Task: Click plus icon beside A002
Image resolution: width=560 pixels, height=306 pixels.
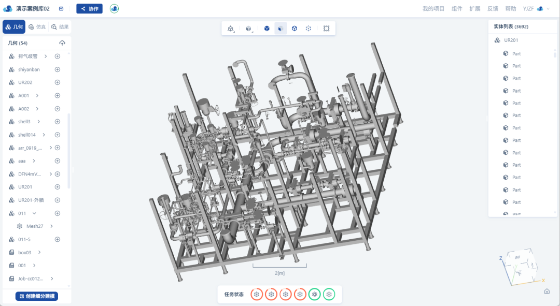Action: [57, 109]
